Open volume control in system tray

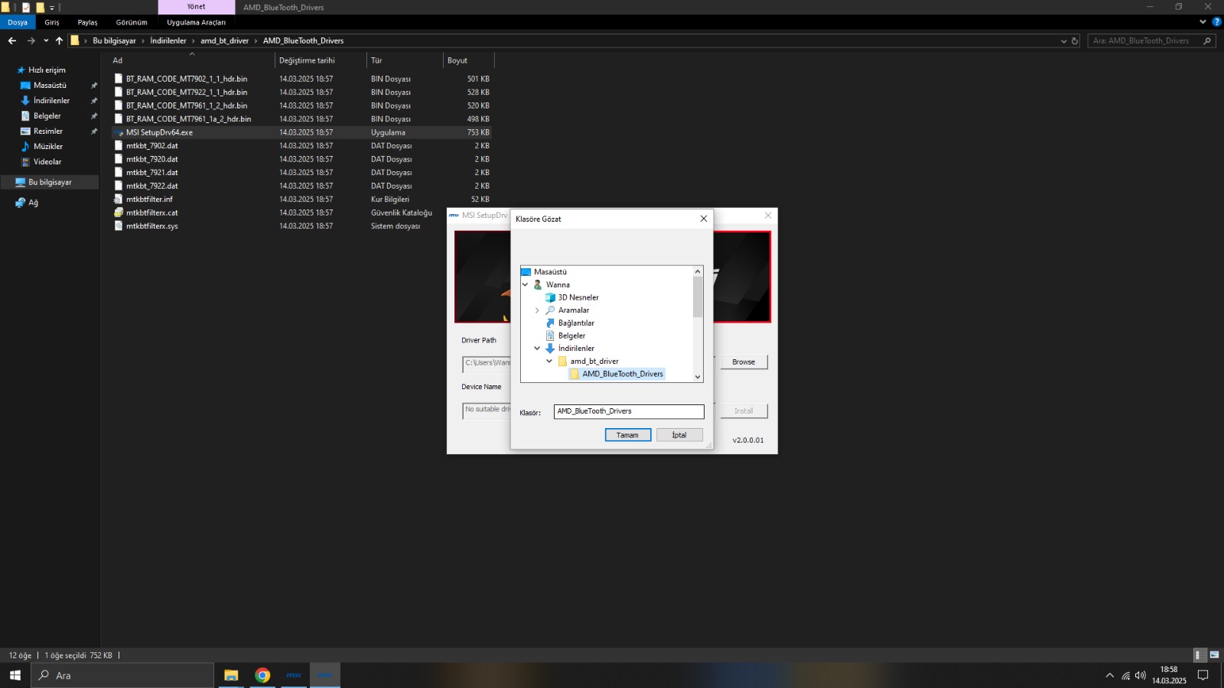tap(1141, 675)
